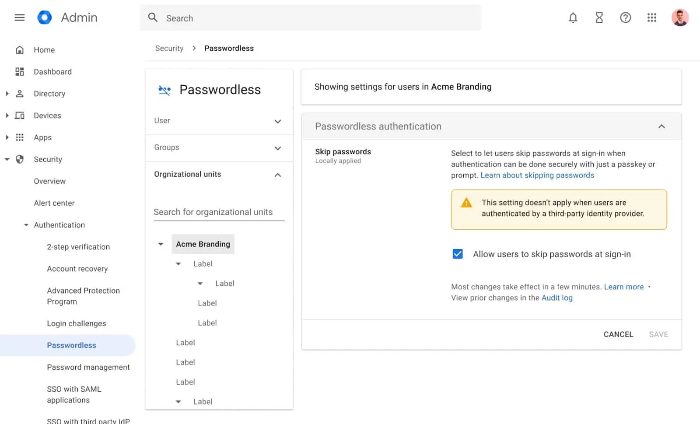
Task: Go to 2-step verification
Action: click(78, 247)
